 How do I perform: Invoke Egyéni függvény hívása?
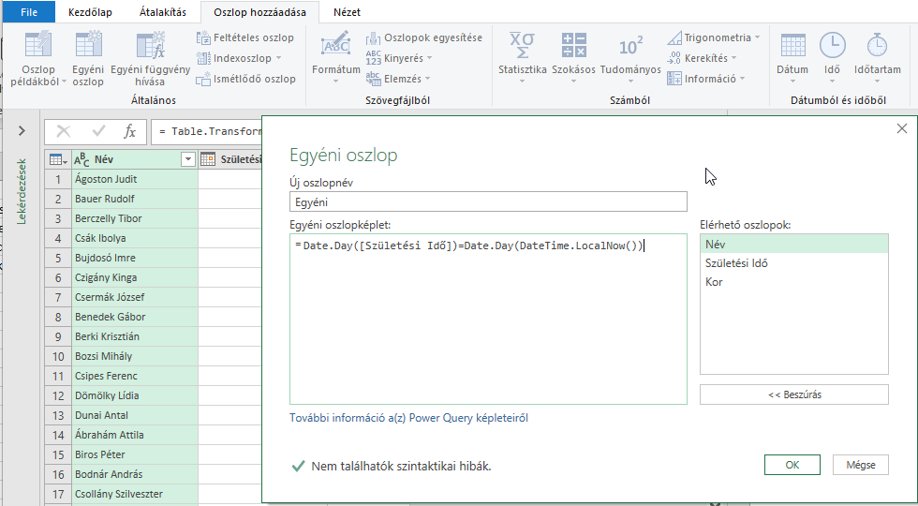coord(151,59)
